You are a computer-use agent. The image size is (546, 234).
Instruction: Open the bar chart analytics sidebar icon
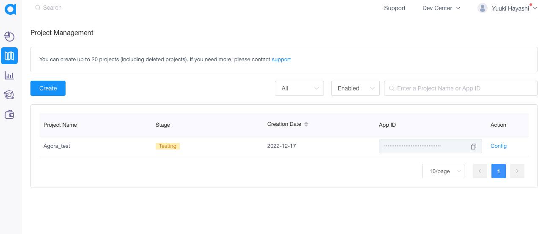[x=9, y=76]
